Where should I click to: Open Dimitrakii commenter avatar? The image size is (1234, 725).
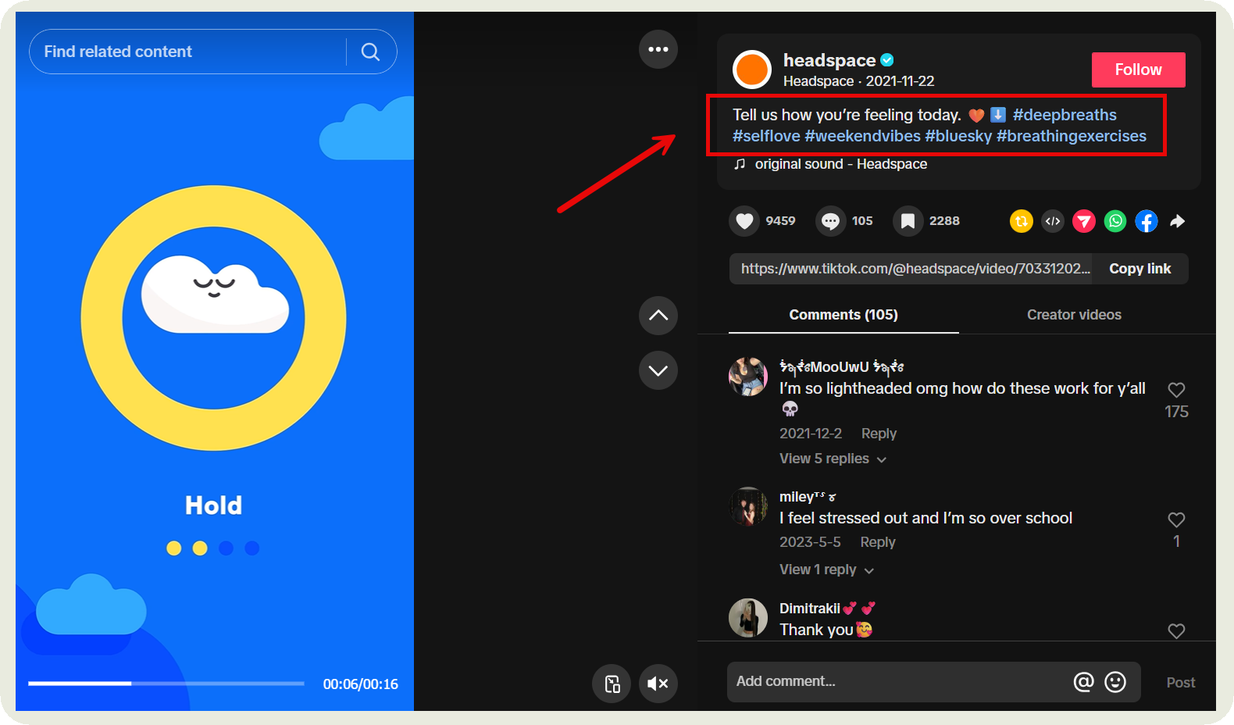(748, 618)
